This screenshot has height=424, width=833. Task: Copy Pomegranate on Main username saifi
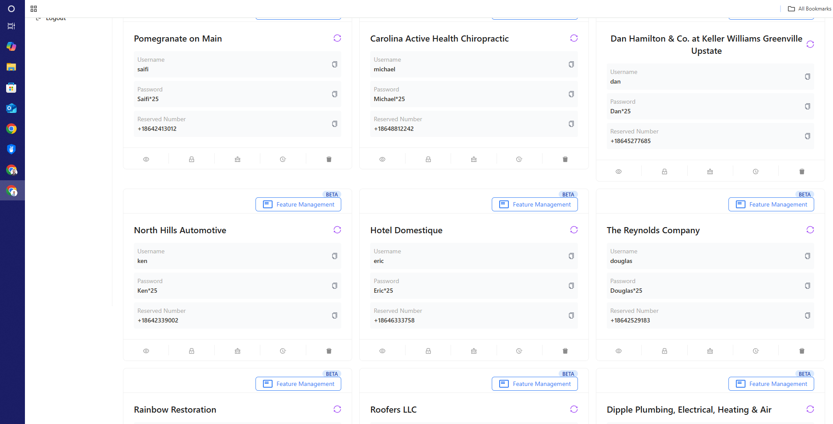(x=335, y=64)
